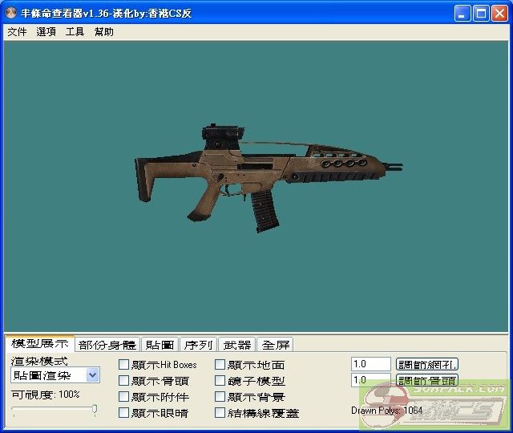Viewport: 513px width, 433px height.
Task: Open the 渲染模式 dropdown
Action: point(55,375)
